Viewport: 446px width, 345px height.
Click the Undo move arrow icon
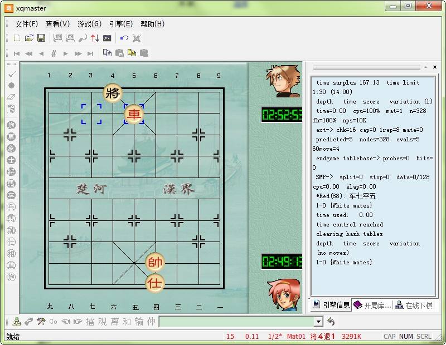[x=124, y=38]
